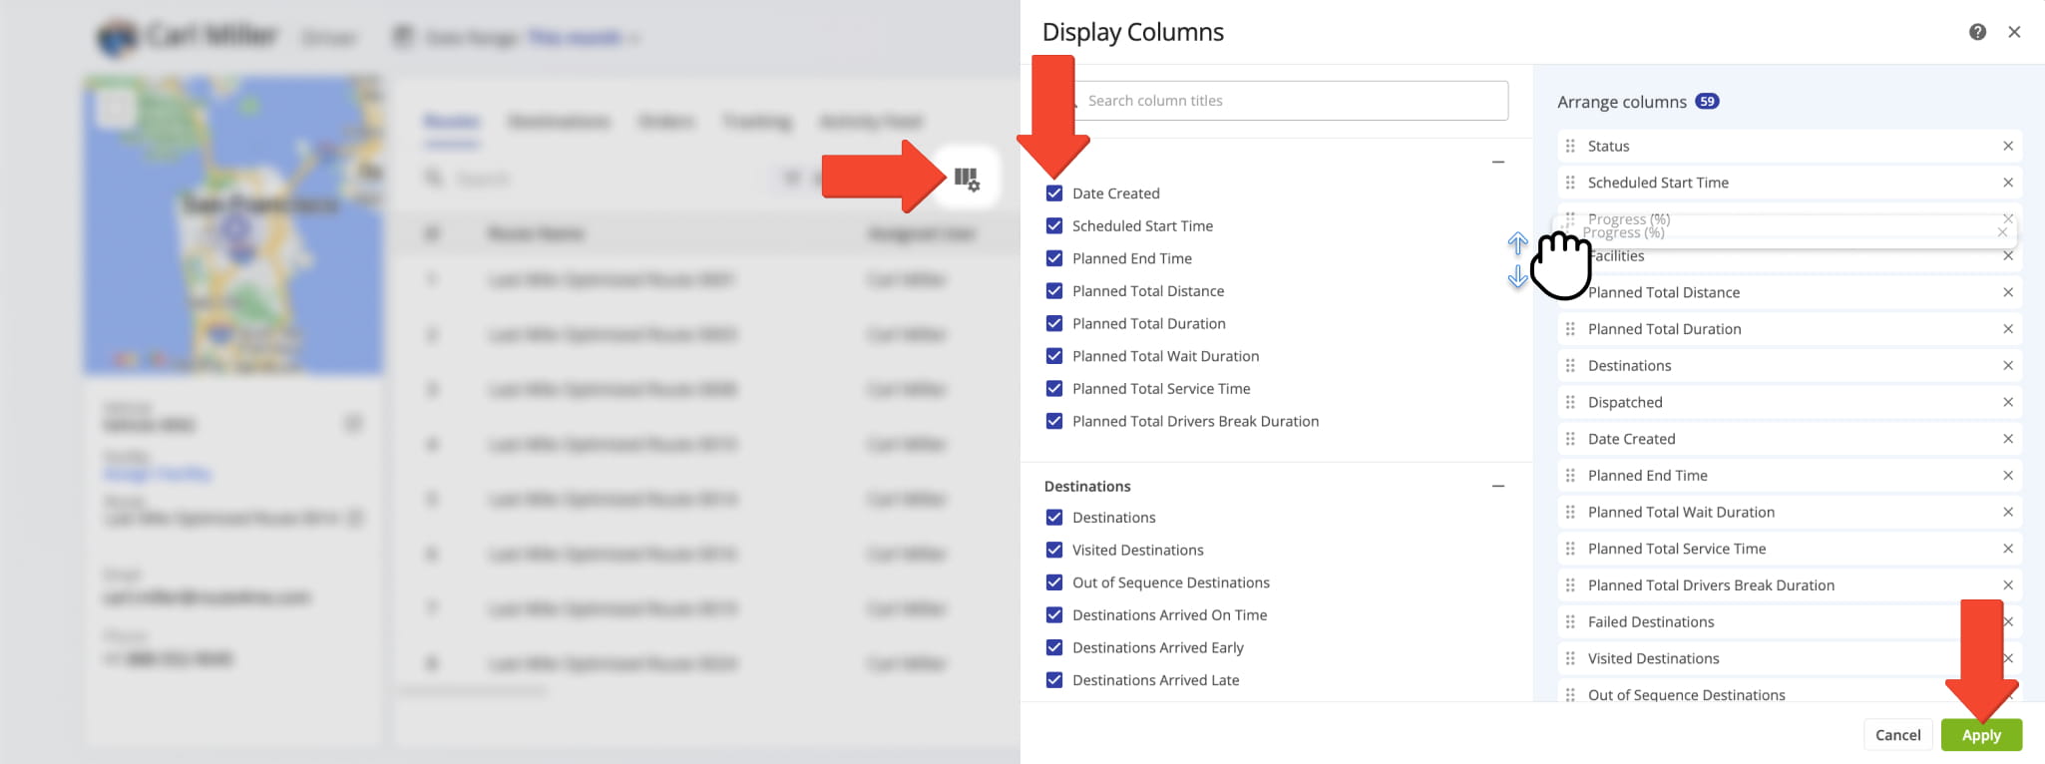Grab the Status drag handle
This screenshot has width=2045, height=764.
(1570, 146)
